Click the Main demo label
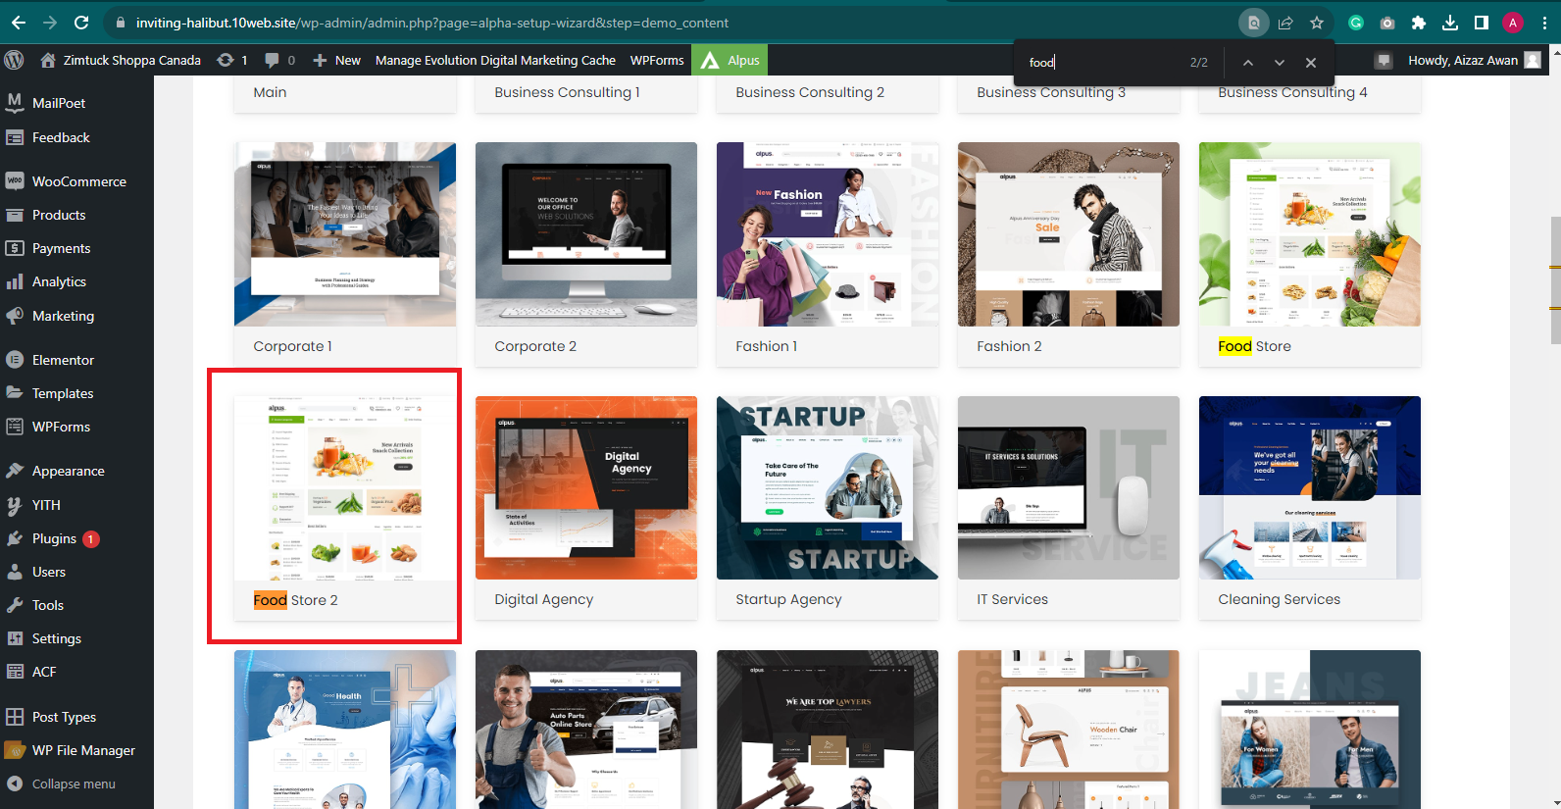Screen dimensions: 1561x809 point(270,92)
